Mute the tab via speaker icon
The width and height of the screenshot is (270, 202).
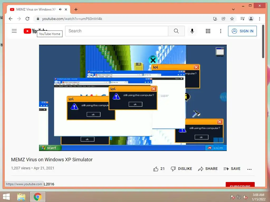tap(60, 9)
